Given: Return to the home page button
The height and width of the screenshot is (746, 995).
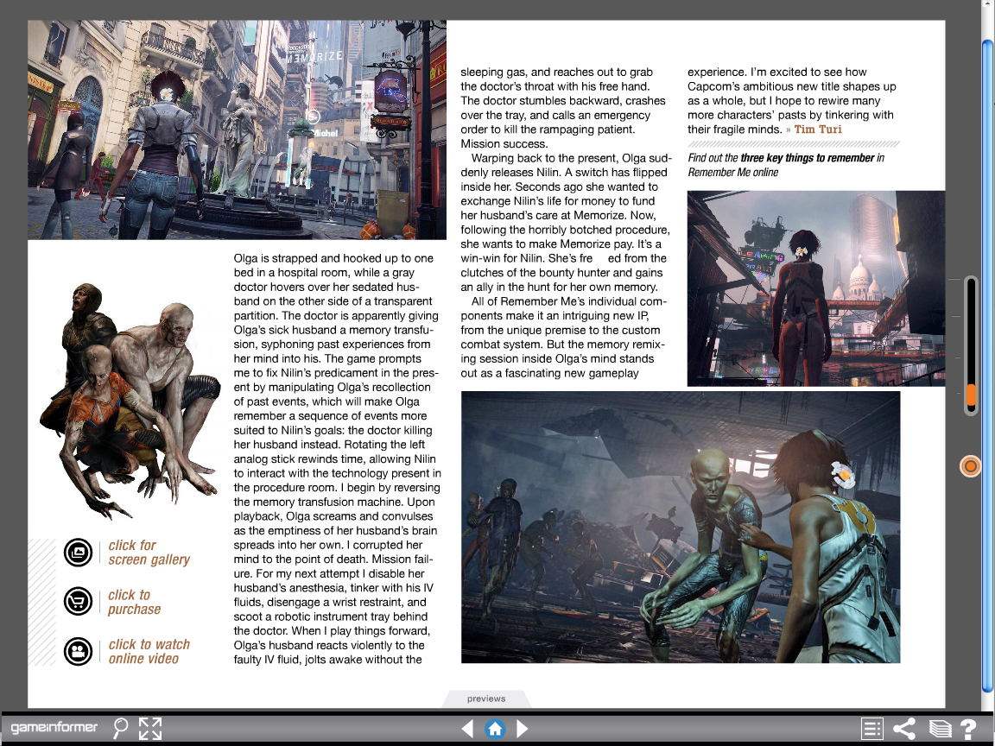Looking at the screenshot, I should pyautogui.click(x=495, y=728).
